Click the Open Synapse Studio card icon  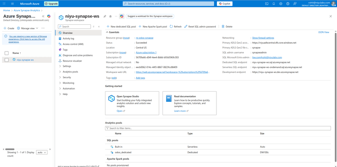pyautogui.click(x=112, y=98)
